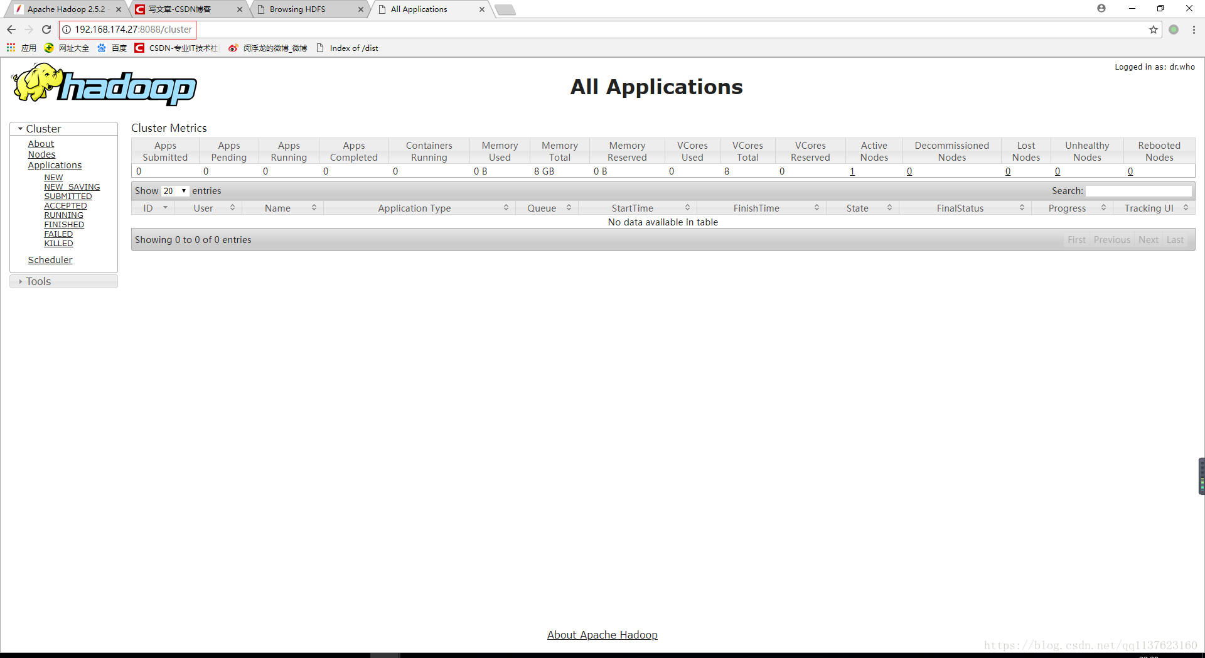The image size is (1205, 658).
Task: Sort the table by ID column
Action: pos(153,208)
